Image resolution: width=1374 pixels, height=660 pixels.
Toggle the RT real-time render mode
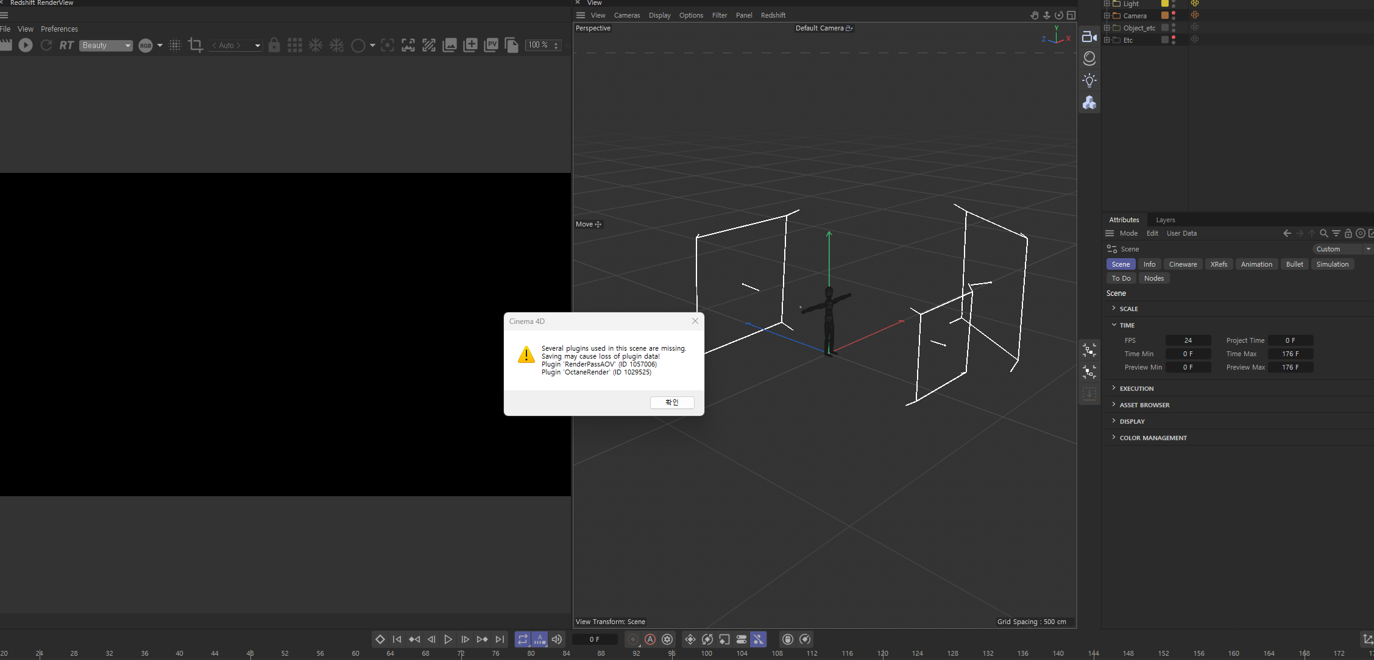66,45
